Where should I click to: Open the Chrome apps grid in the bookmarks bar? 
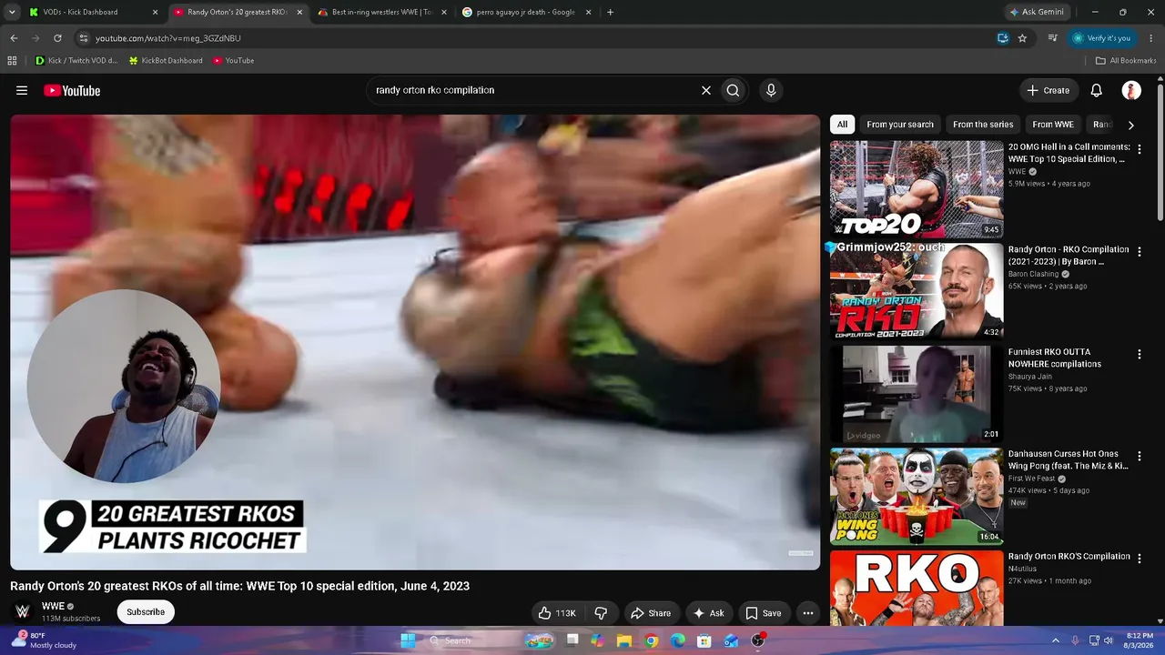[12, 61]
